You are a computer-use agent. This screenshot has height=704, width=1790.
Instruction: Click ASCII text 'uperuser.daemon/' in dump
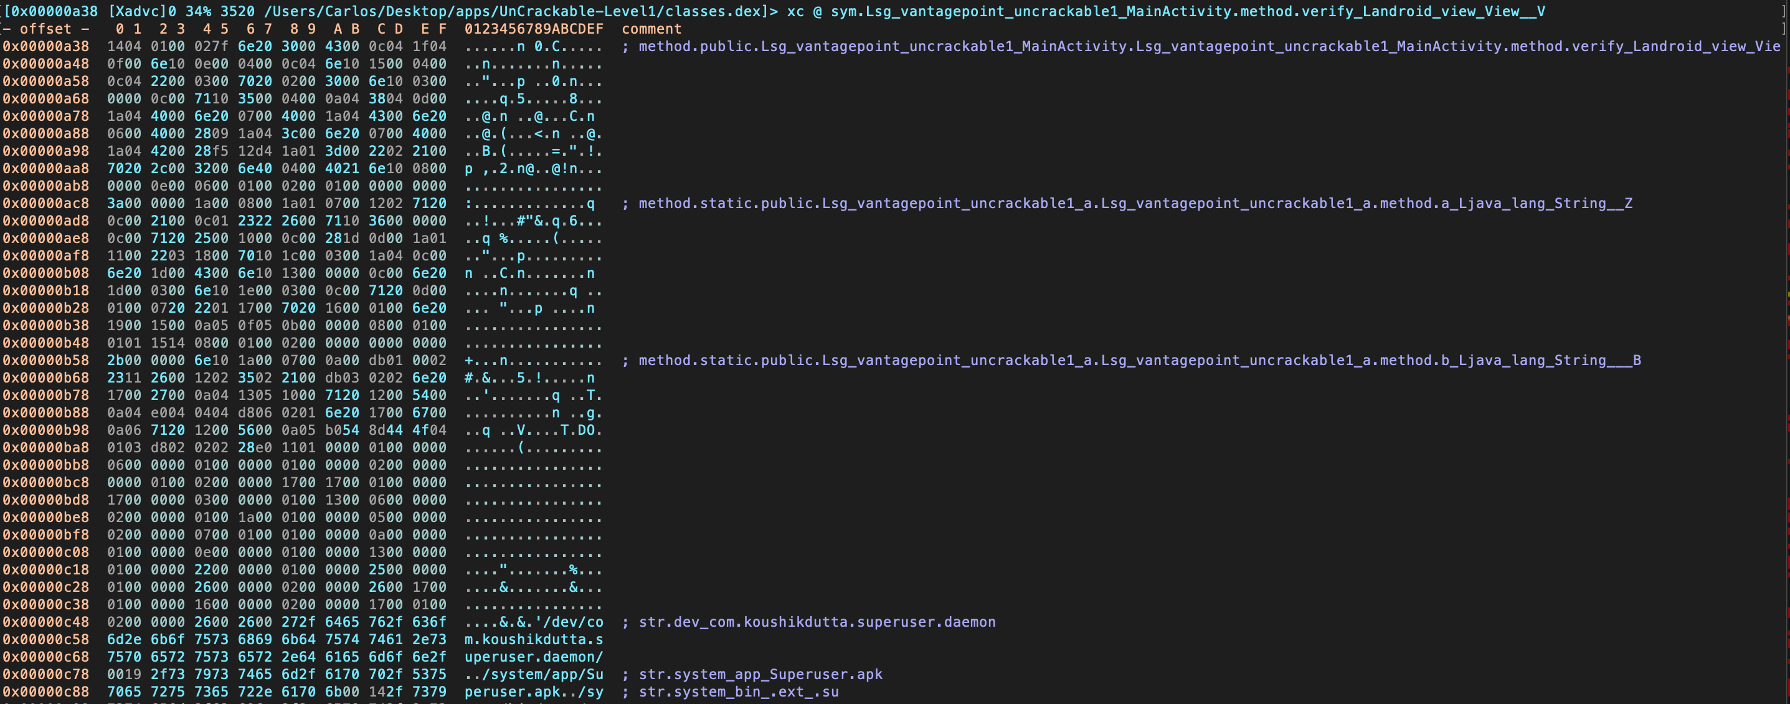(x=534, y=657)
